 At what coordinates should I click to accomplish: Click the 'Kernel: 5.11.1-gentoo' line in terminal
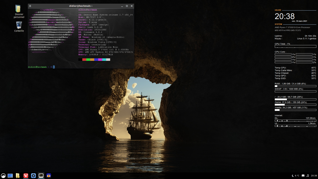tap(92, 20)
